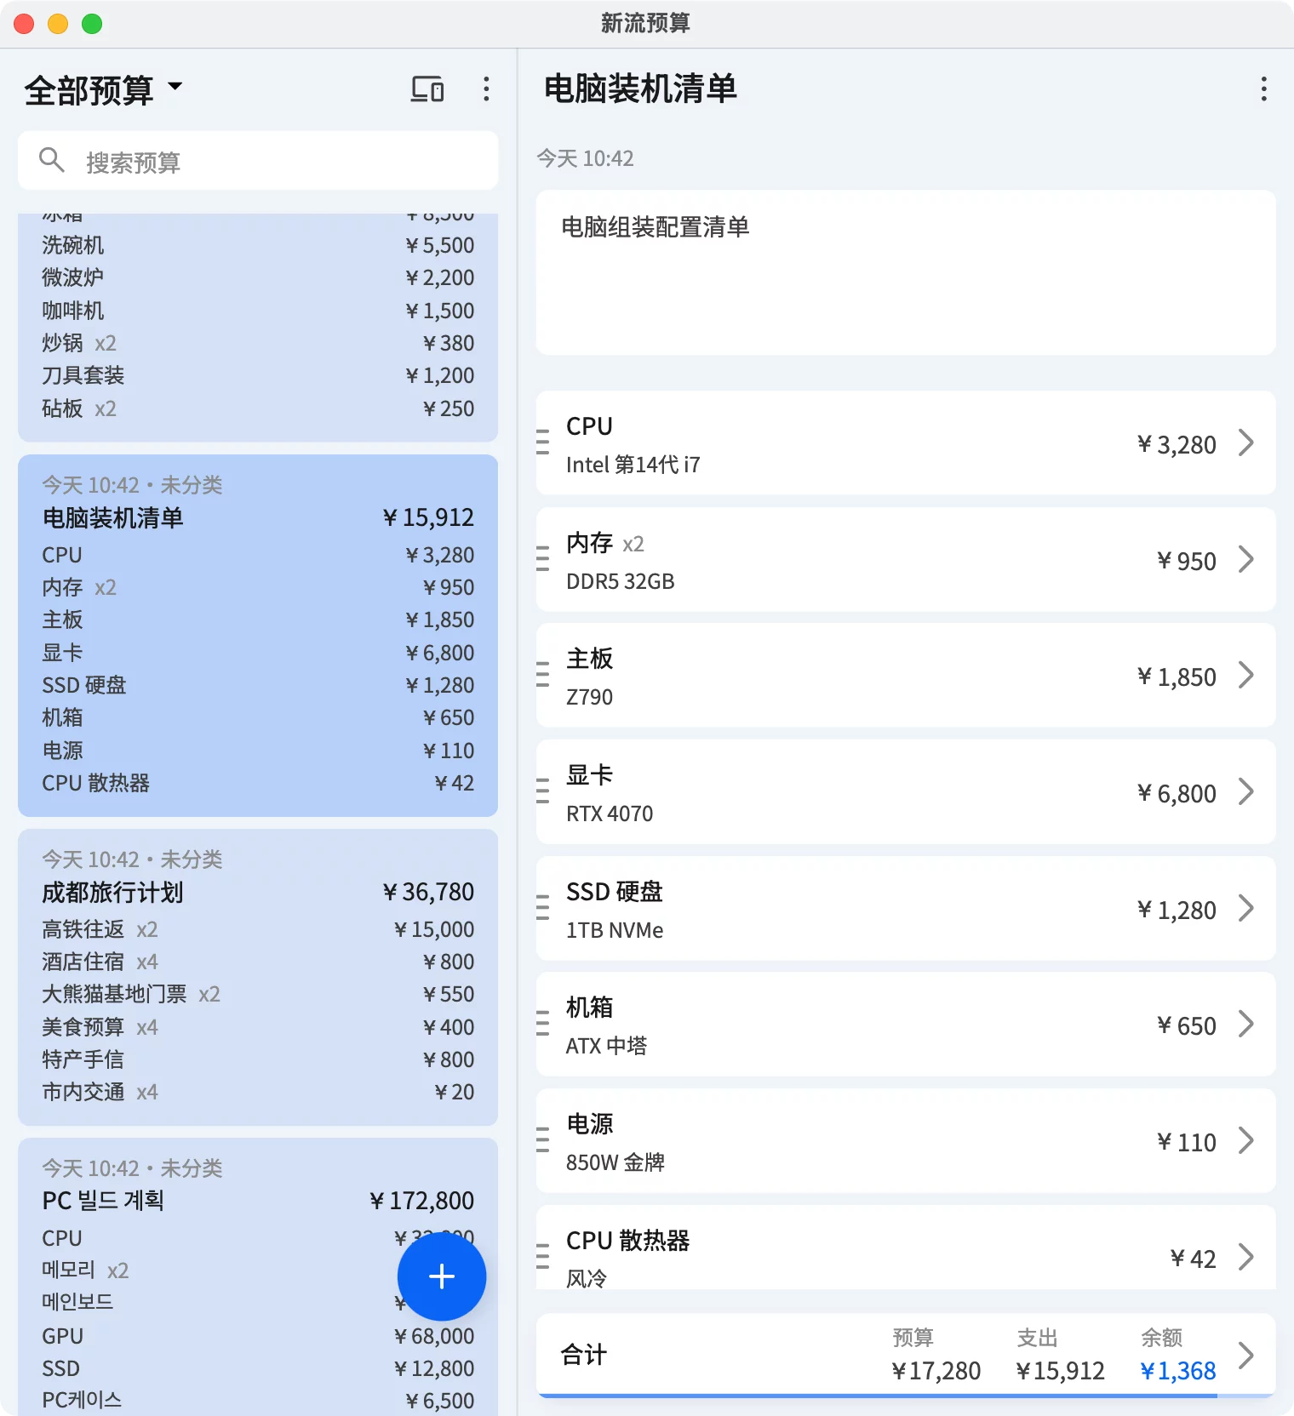The width and height of the screenshot is (1294, 1416).
Task: Grab the drag handle of the 内存 item
Action: click(x=543, y=558)
